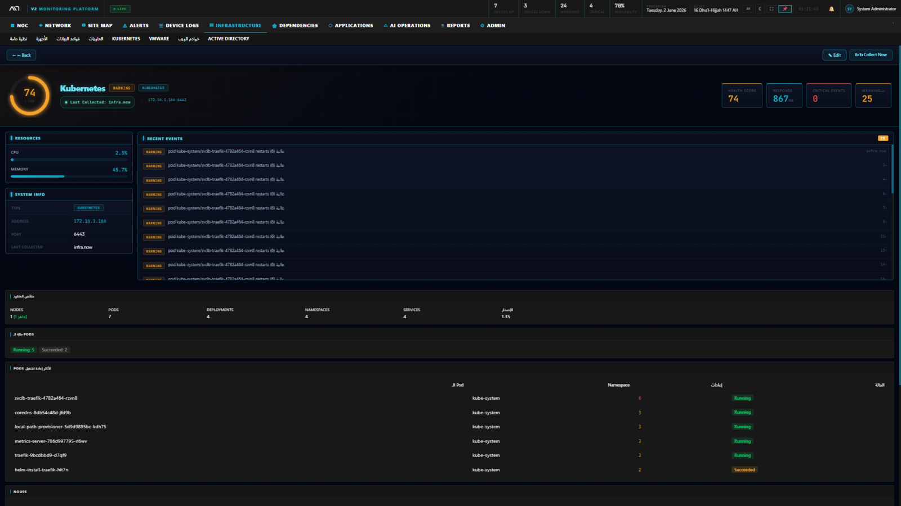Click the Critical Events card
This screenshot has height=506, width=901.
click(x=829, y=96)
